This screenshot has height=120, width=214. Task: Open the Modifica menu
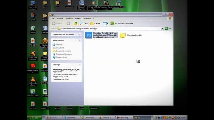60,18
